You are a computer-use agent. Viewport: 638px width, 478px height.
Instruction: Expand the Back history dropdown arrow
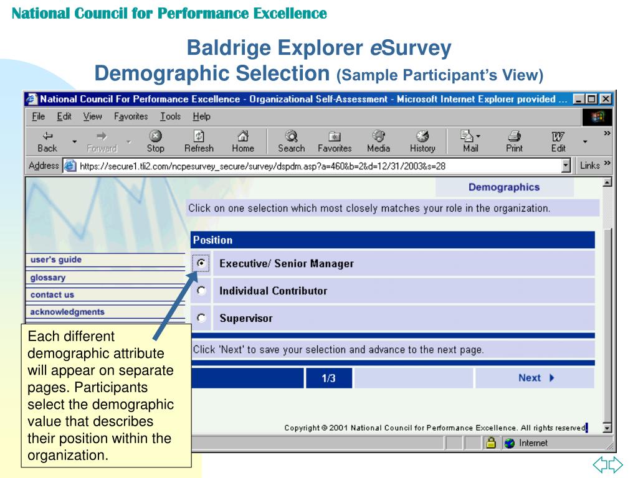[x=75, y=141]
